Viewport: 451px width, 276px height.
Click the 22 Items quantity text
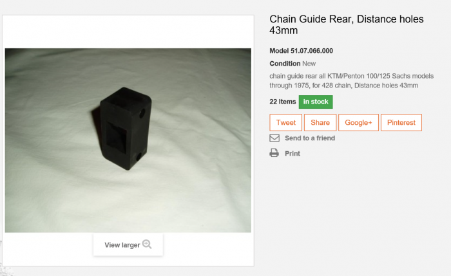tap(282, 102)
